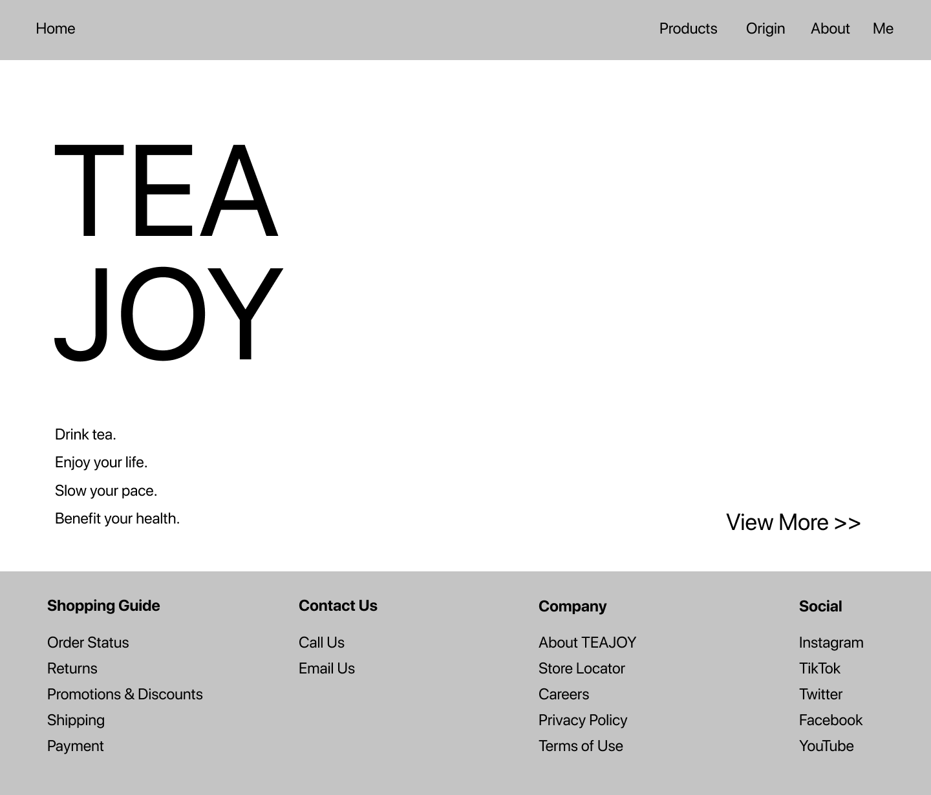
Task: Click the Call Us link
Action: coord(321,642)
